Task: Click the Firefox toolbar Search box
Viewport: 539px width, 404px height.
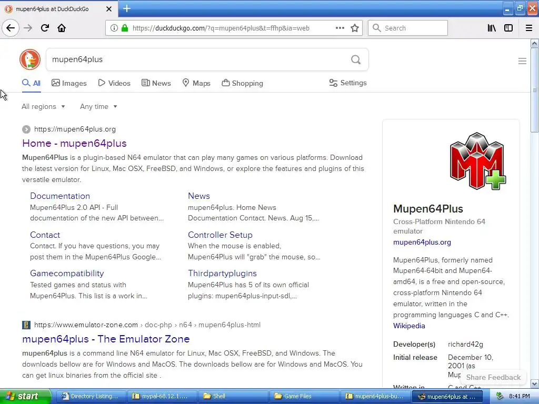Action: [408, 28]
